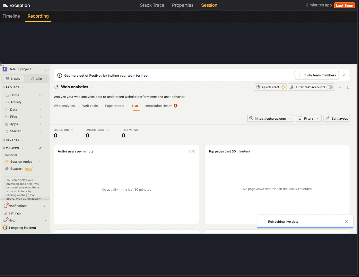This screenshot has width=359, height=277.
Task: Click the Quick start badge counter
Action: (x=283, y=87)
